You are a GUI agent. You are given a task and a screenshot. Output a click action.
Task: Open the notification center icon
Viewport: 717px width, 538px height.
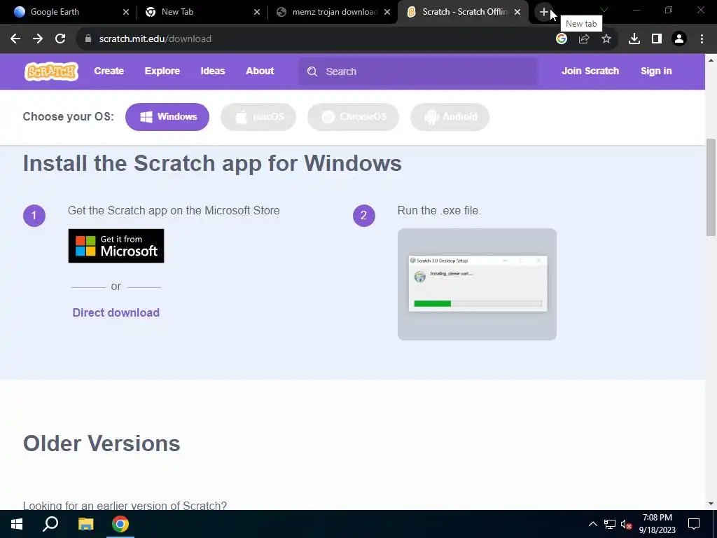tap(694, 524)
